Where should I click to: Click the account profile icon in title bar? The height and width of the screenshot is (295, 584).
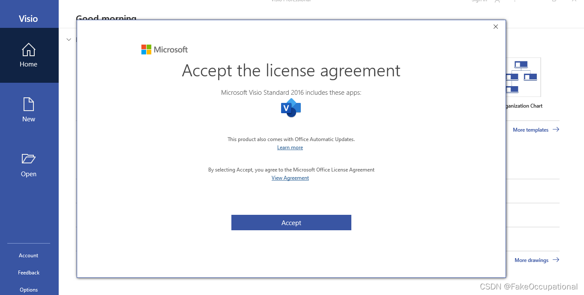pyautogui.click(x=497, y=1)
